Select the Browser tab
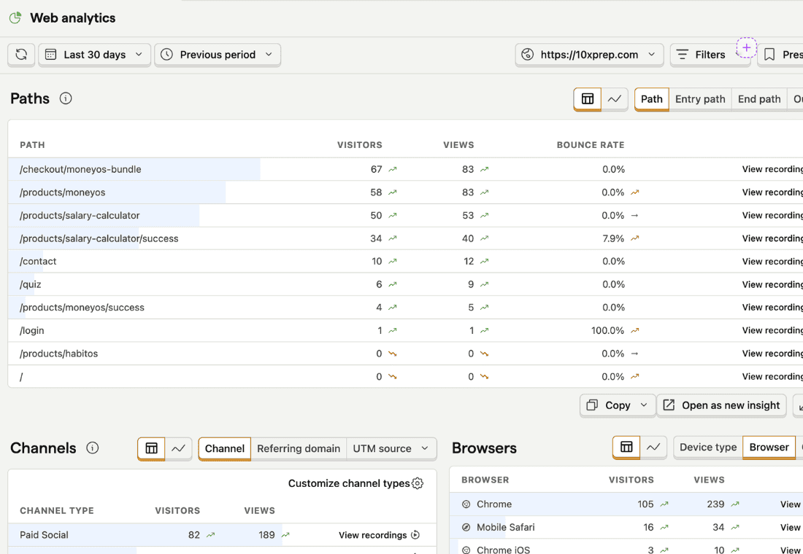Screen dimensions: 803x554 769,447
